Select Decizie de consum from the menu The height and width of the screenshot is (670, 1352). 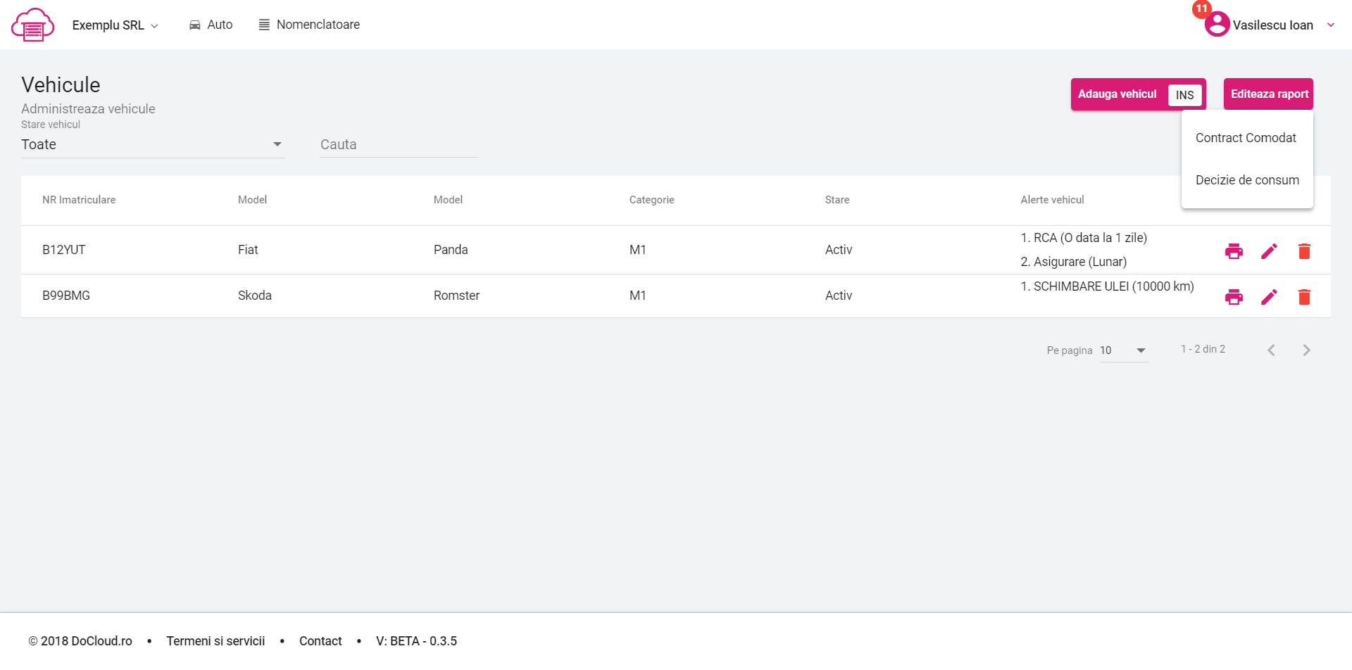tap(1246, 180)
